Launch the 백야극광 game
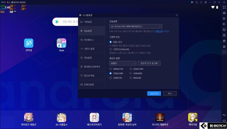 pyautogui.click(x=193, y=117)
